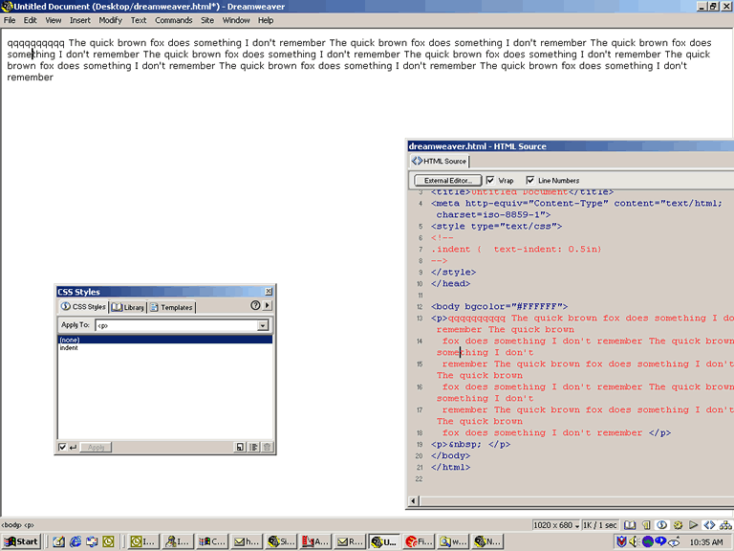Open the Site menu
The width and height of the screenshot is (734, 551).
tap(207, 20)
